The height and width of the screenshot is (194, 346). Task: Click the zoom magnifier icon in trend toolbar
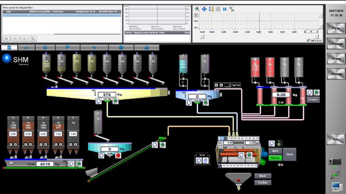[197, 9]
